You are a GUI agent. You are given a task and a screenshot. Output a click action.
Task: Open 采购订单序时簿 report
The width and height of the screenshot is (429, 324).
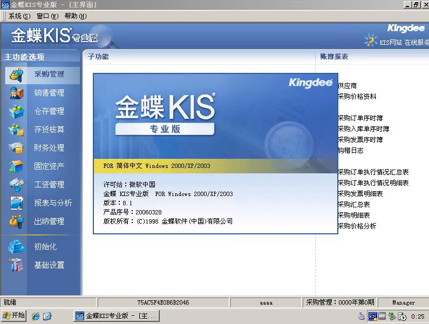360,118
